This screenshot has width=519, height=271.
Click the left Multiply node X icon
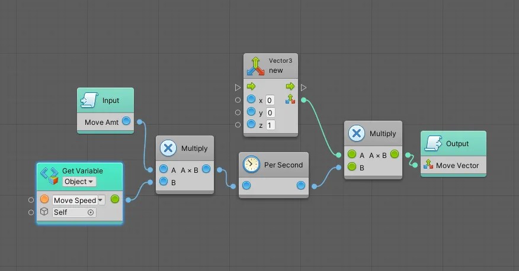168,148
